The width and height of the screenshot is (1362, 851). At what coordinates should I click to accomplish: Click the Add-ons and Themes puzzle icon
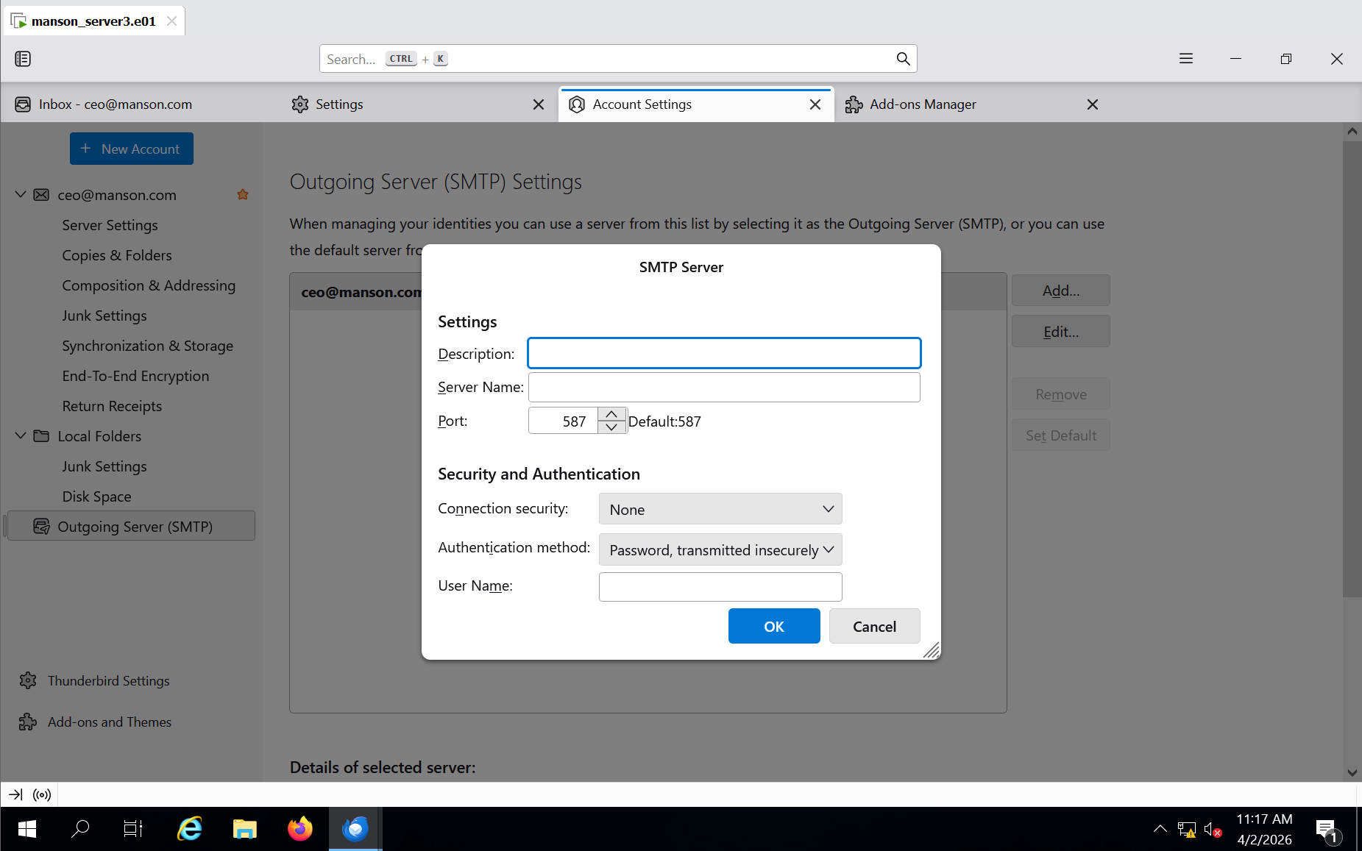point(28,722)
